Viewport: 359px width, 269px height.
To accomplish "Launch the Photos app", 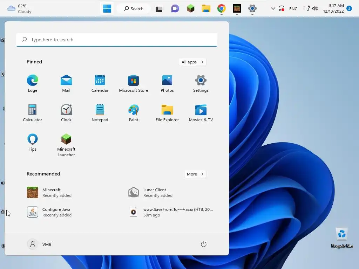I will click(x=167, y=83).
